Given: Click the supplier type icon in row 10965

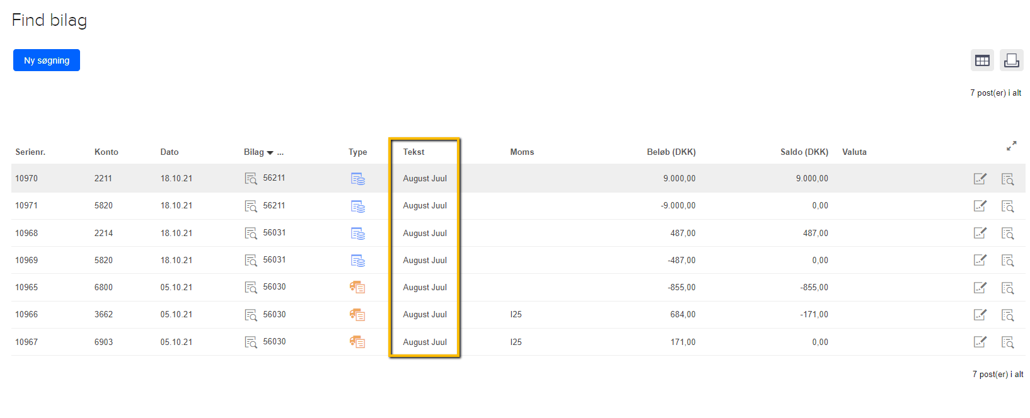Looking at the screenshot, I should [357, 288].
